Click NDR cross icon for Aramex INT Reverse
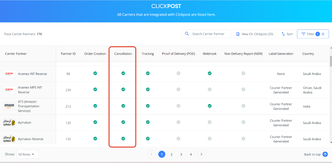 (243, 73)
